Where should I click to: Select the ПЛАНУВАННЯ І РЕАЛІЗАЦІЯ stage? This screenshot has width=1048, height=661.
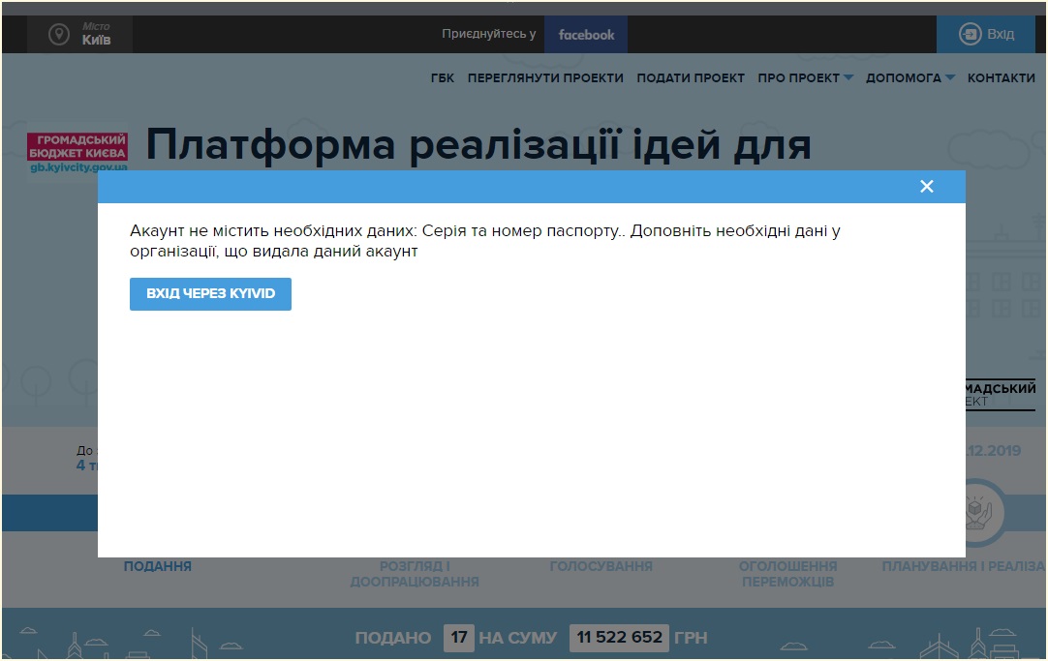963,566
